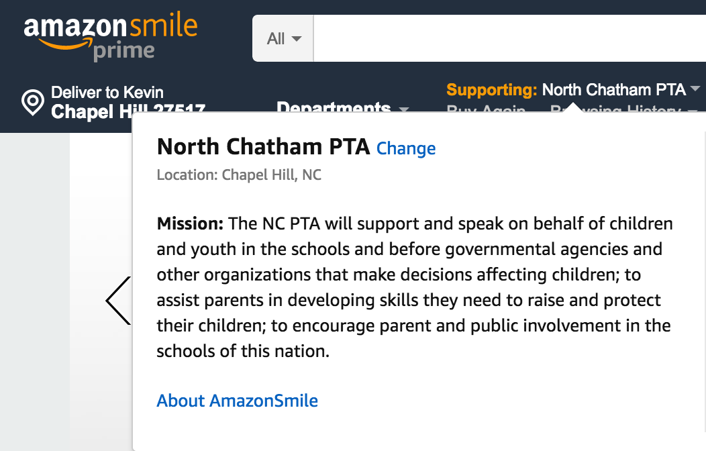The width and height of the screenshot is (706, 451).
Task: Open Browsing History in the navigation bar
Action: pyautogui.click(x=615, y=108)
